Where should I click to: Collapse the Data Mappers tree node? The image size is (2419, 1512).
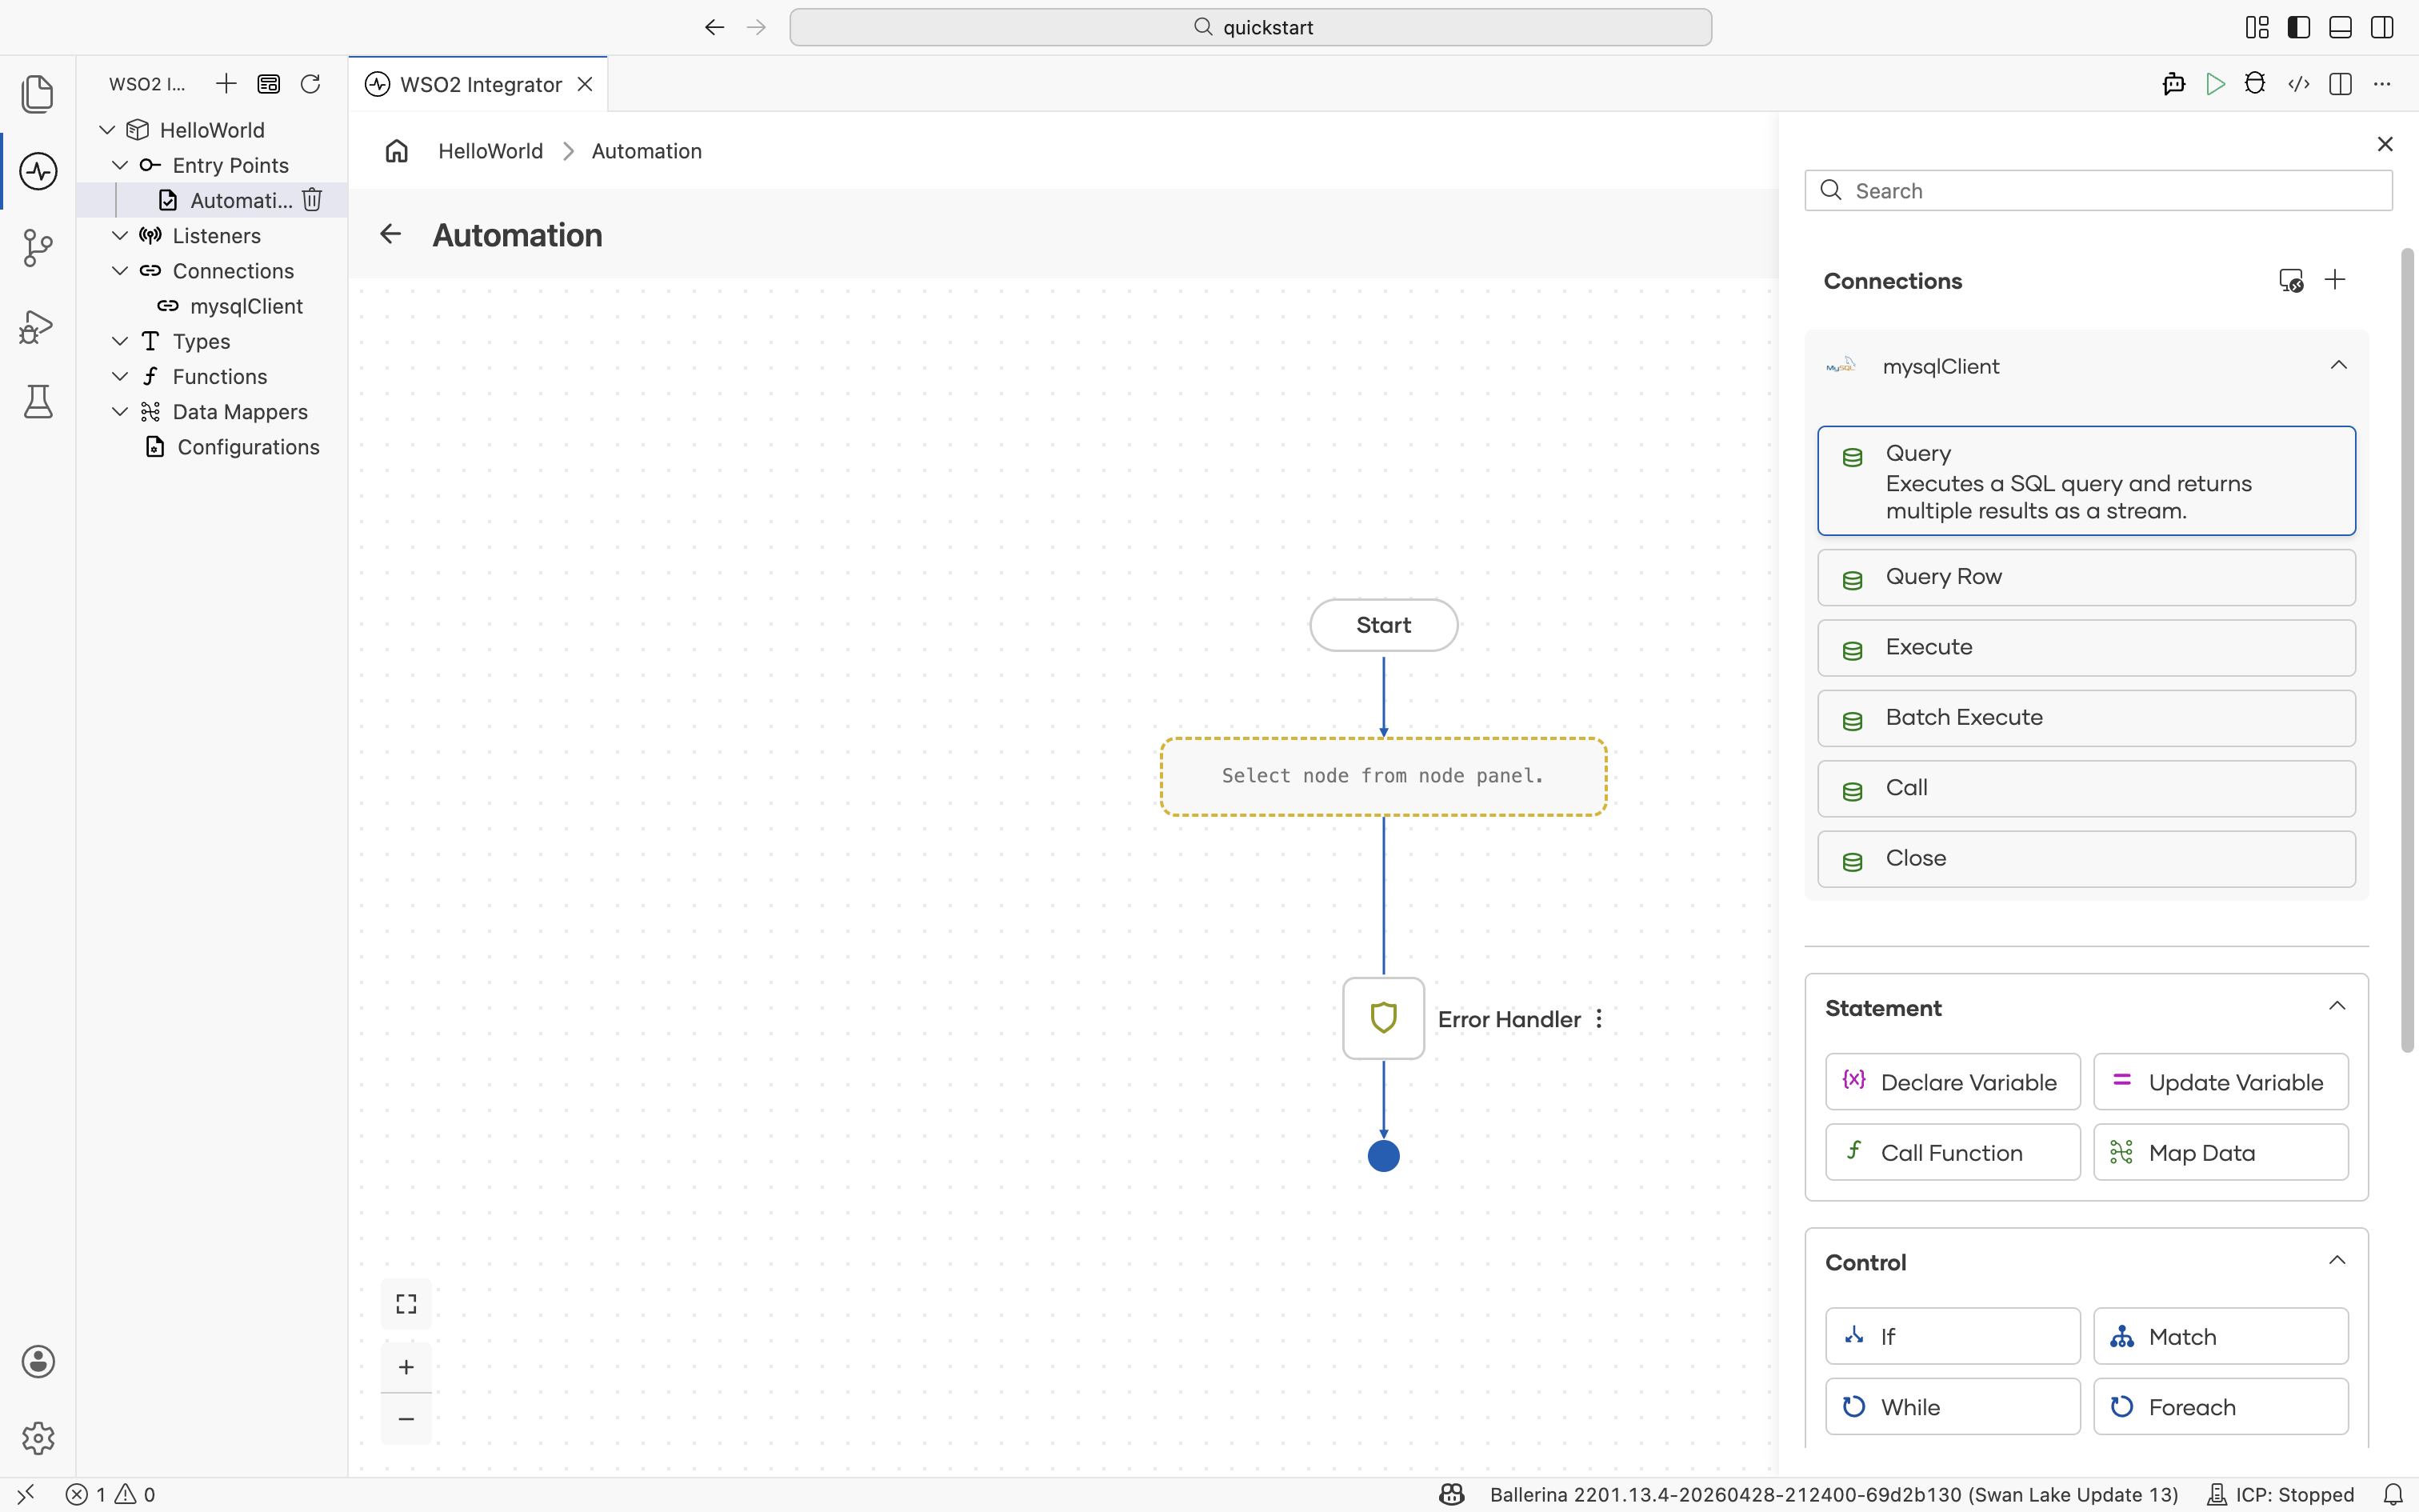coord(120,412)
